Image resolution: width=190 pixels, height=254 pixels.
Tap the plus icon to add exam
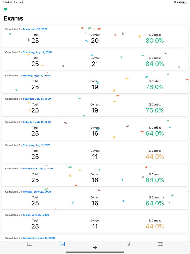tap(95, 247)
